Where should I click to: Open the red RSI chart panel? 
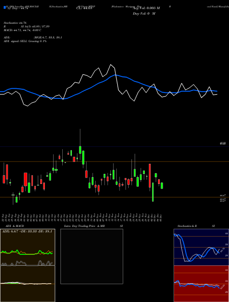pyautogui.click(x=201, y=284)
